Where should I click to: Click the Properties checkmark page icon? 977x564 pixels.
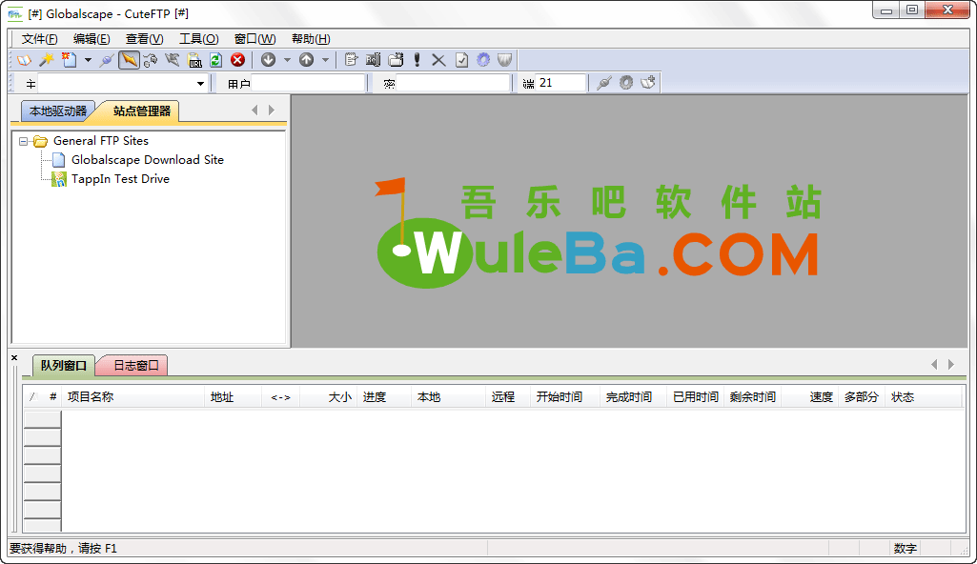click(461, 60)
